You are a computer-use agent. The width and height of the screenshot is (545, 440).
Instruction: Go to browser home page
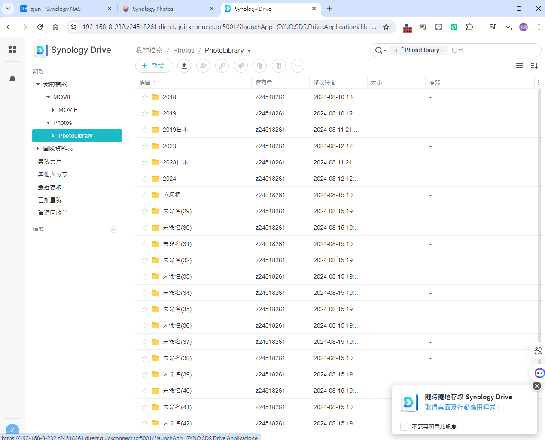click(x=55, y=27)
